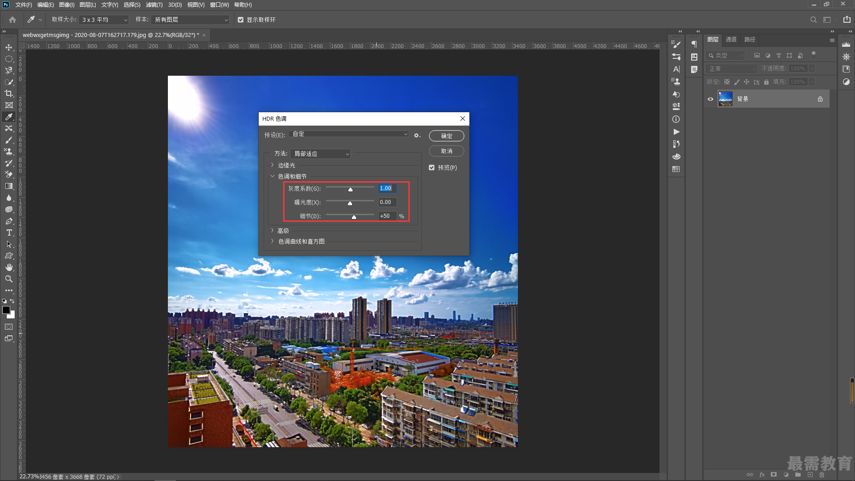
Task: Toggle the Show Sampling Ring checkbox
Action: [240, 20]
